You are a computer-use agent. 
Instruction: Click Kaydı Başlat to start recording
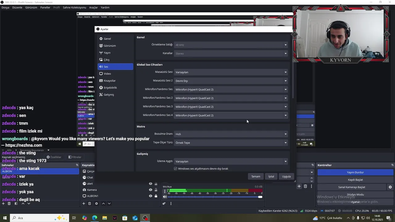point(355,180)
